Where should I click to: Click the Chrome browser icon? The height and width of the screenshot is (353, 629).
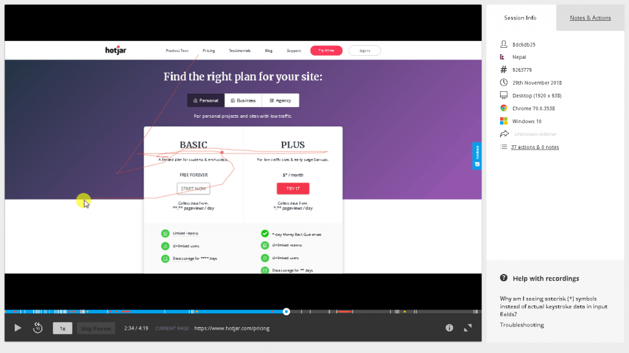[504, 108]
